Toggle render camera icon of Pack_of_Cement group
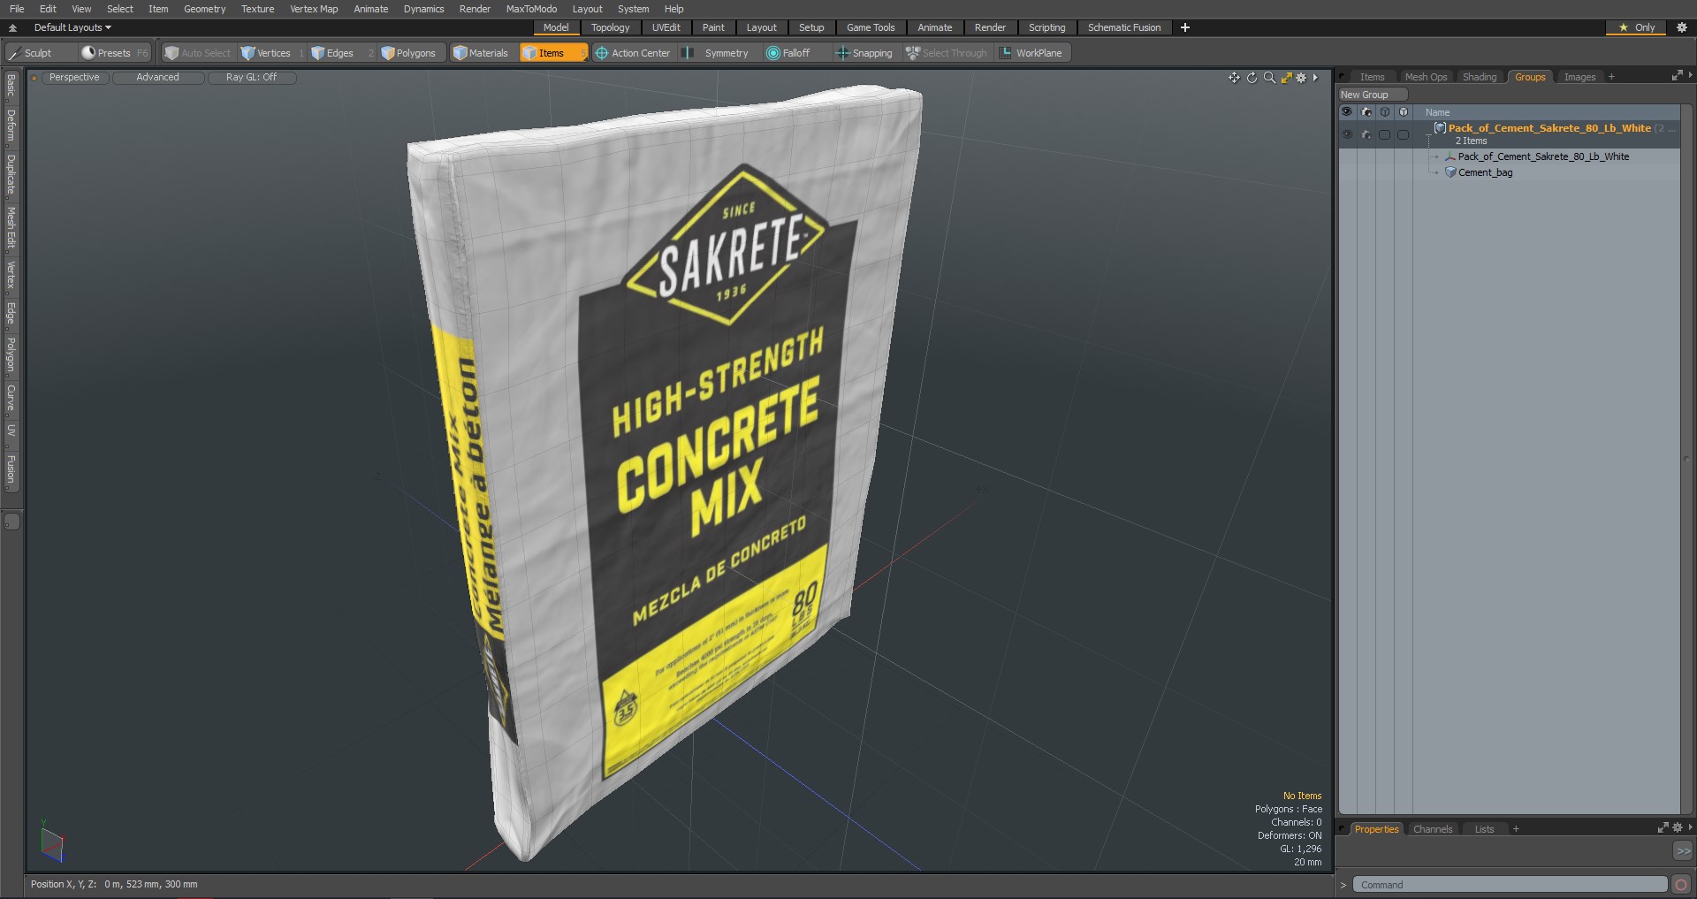This screenshot has width=1697, height=899. click(1366, 134)
